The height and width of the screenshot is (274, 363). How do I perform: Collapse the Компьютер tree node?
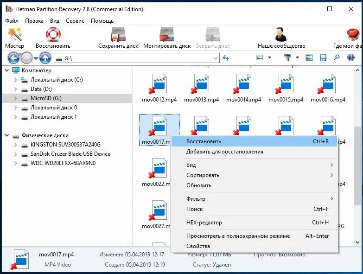pos(7,70)
